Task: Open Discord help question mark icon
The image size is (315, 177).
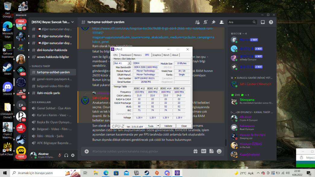Action: (271, 22)
